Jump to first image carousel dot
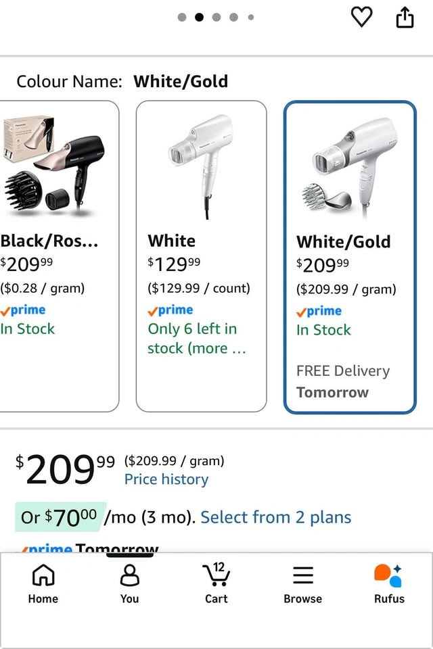Image resolution: width=433 pixels, height=649 pixels. [x=182, y=18]
